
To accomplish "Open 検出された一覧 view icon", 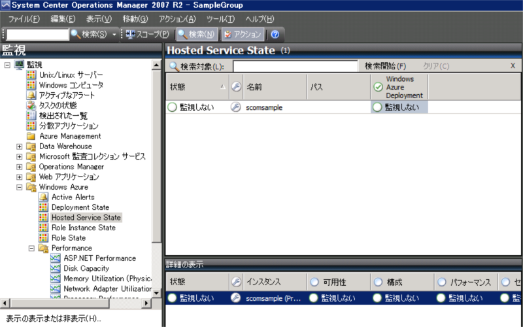I will tap(31, 116).
